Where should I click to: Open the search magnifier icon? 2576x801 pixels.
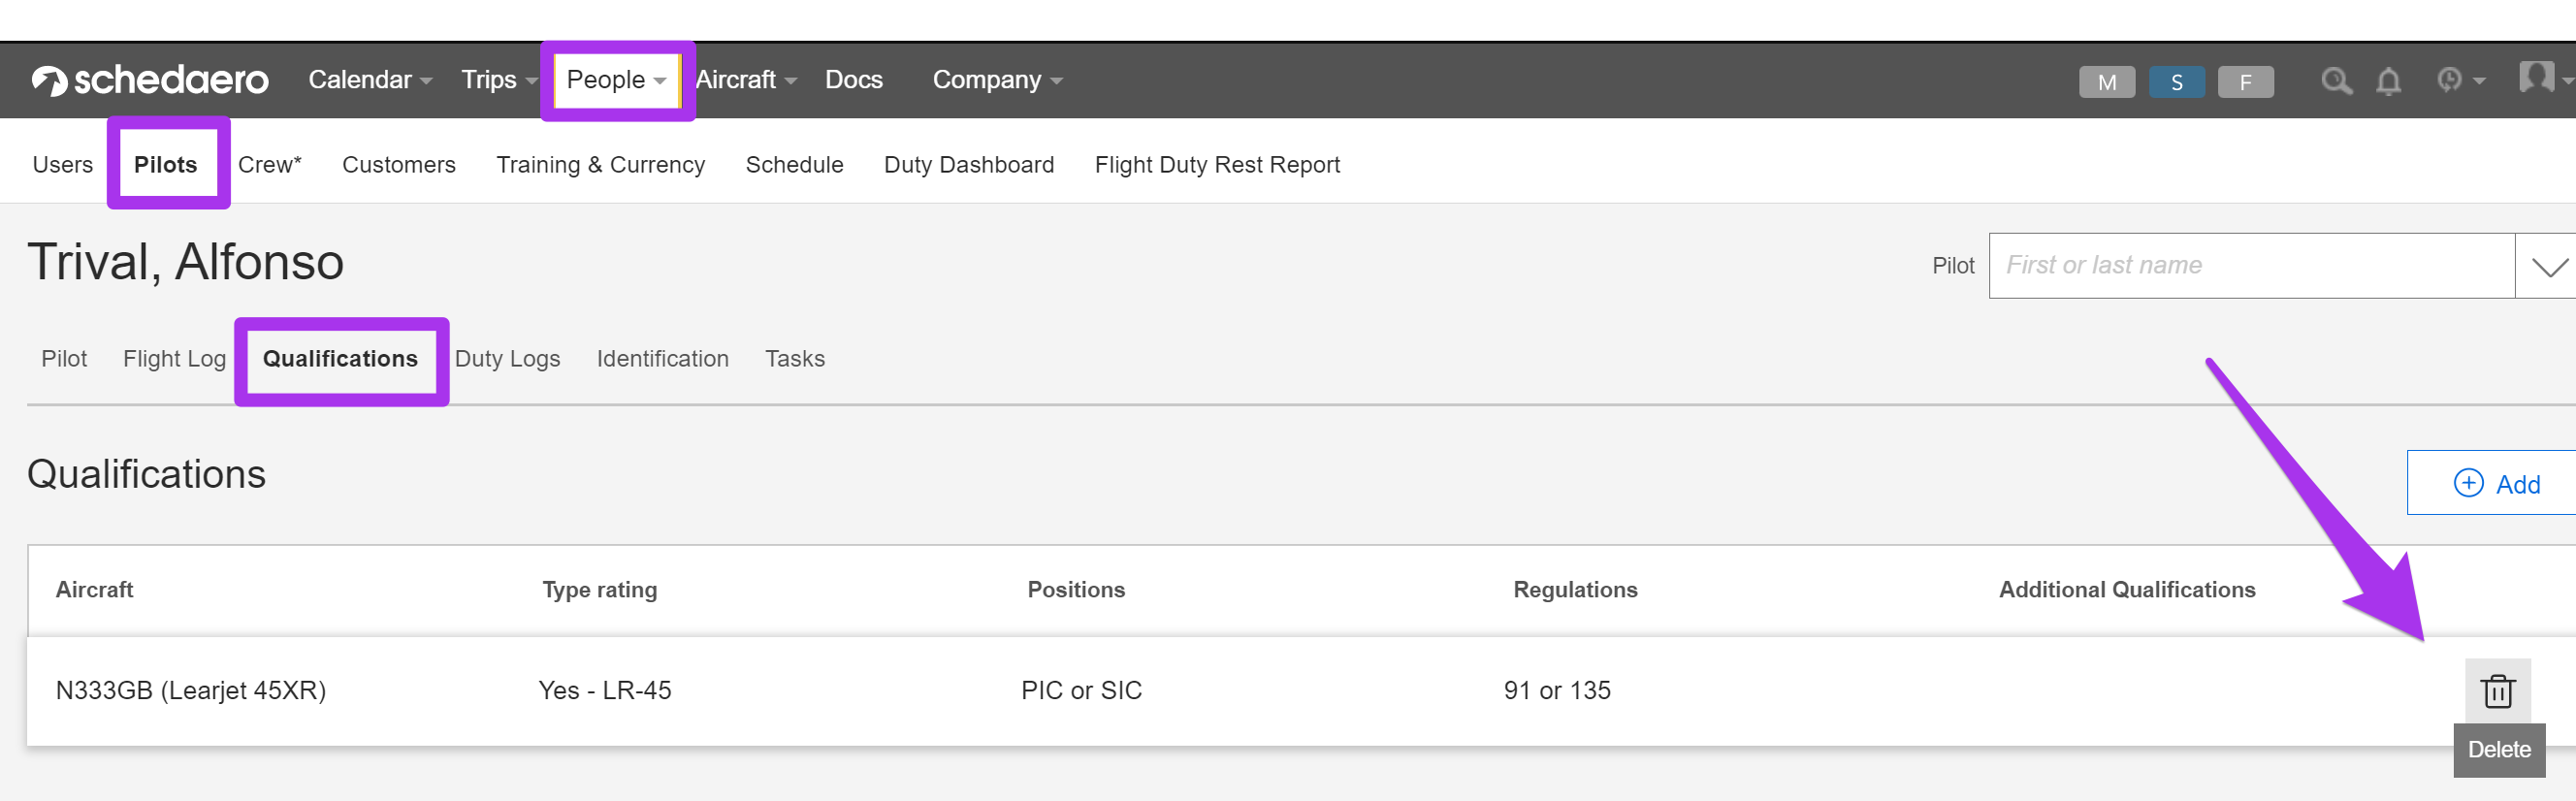pos(2335,81)
